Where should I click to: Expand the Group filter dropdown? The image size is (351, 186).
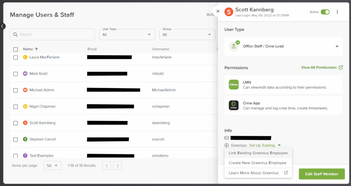click(x=187, y=34)
